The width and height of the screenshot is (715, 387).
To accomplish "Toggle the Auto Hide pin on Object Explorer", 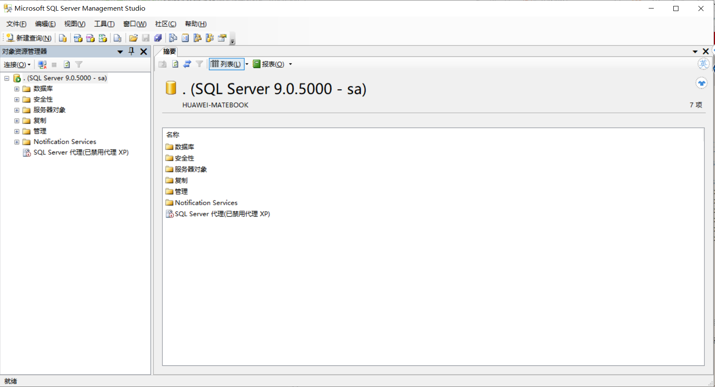I will point(131,51).
